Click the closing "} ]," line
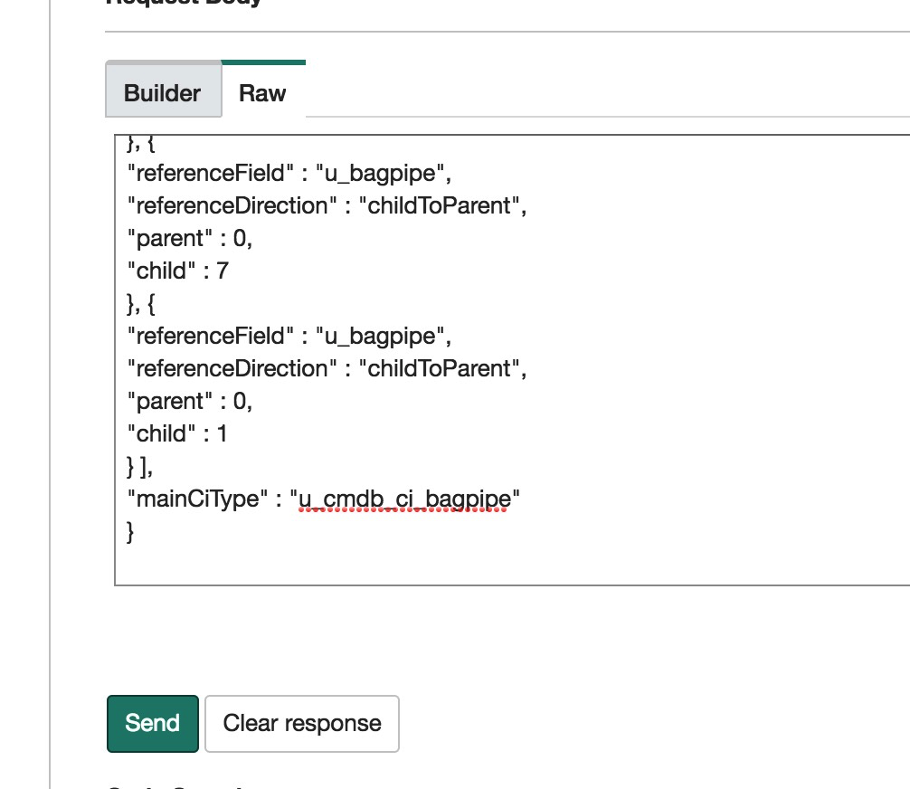 point(140,467)
